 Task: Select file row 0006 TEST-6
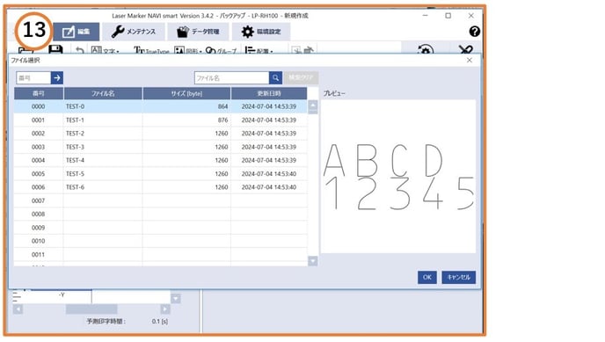point(161,187)
